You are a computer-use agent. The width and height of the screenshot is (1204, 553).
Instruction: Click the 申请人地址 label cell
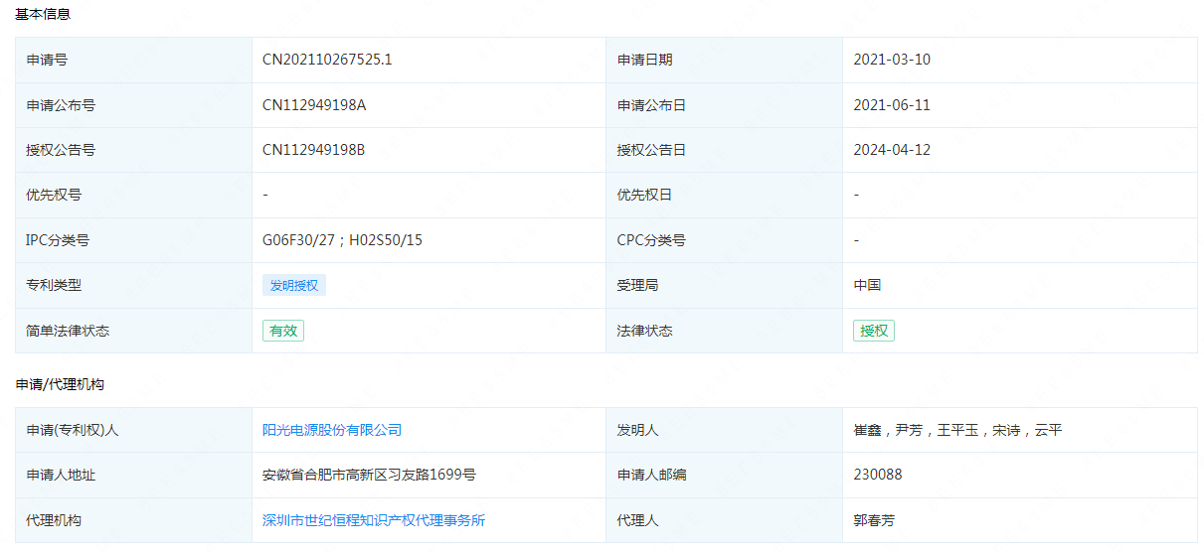click(x=133, y=475)
